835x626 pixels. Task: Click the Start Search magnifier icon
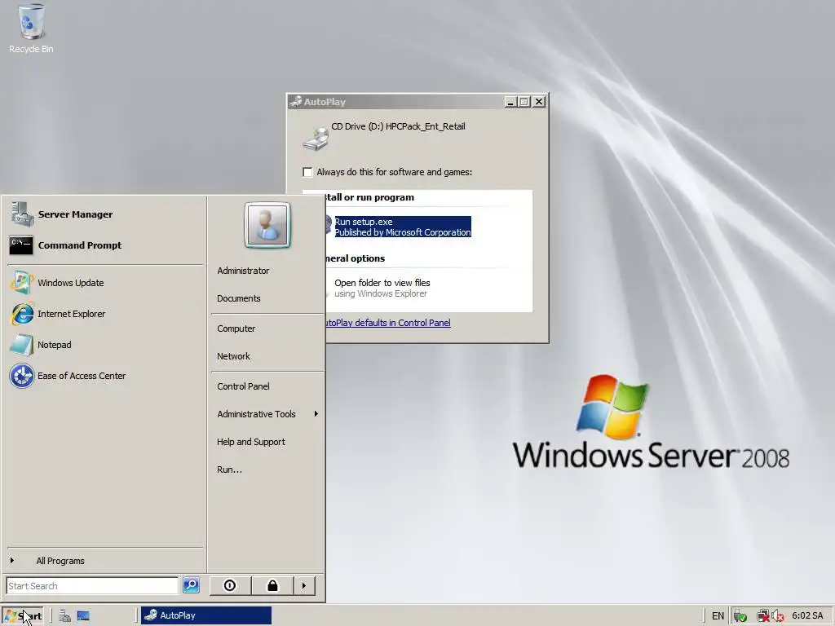pos(191,585)
